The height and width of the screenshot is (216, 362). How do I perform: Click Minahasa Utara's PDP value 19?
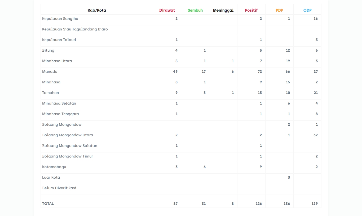point(288,61)
